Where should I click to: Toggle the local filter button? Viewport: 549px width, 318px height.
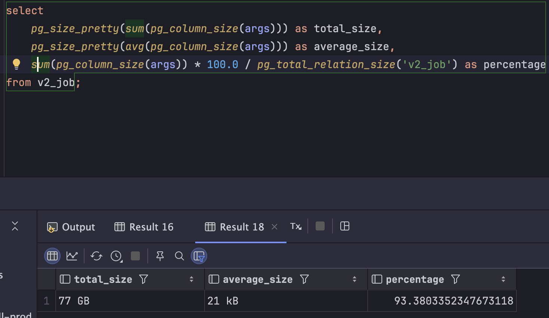pyautogui.click(x=199, y=256)
